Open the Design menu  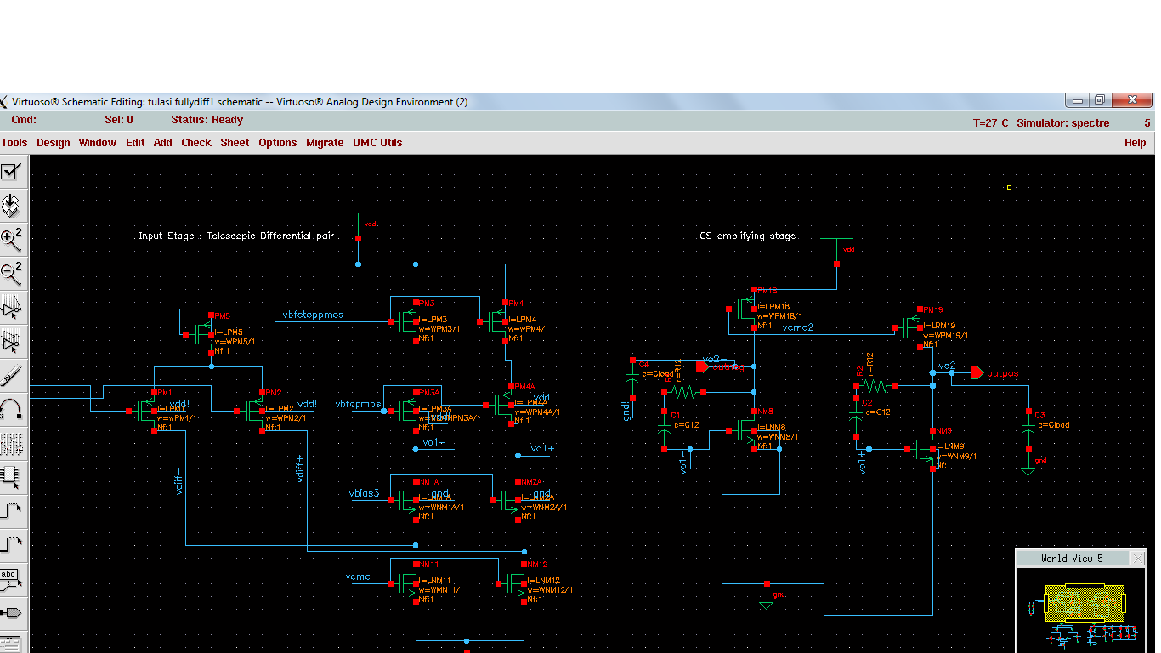(53, 143)
